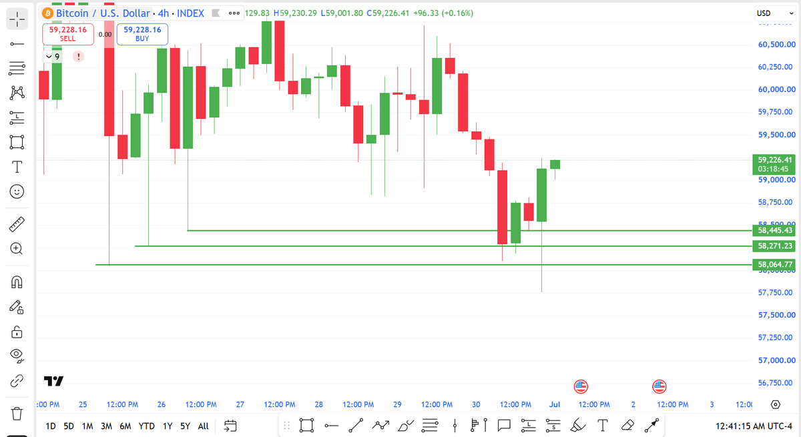Screen dimensions: 801x437
Task: Click the red SELL 59,228.16 button
Action: point(68,34)
